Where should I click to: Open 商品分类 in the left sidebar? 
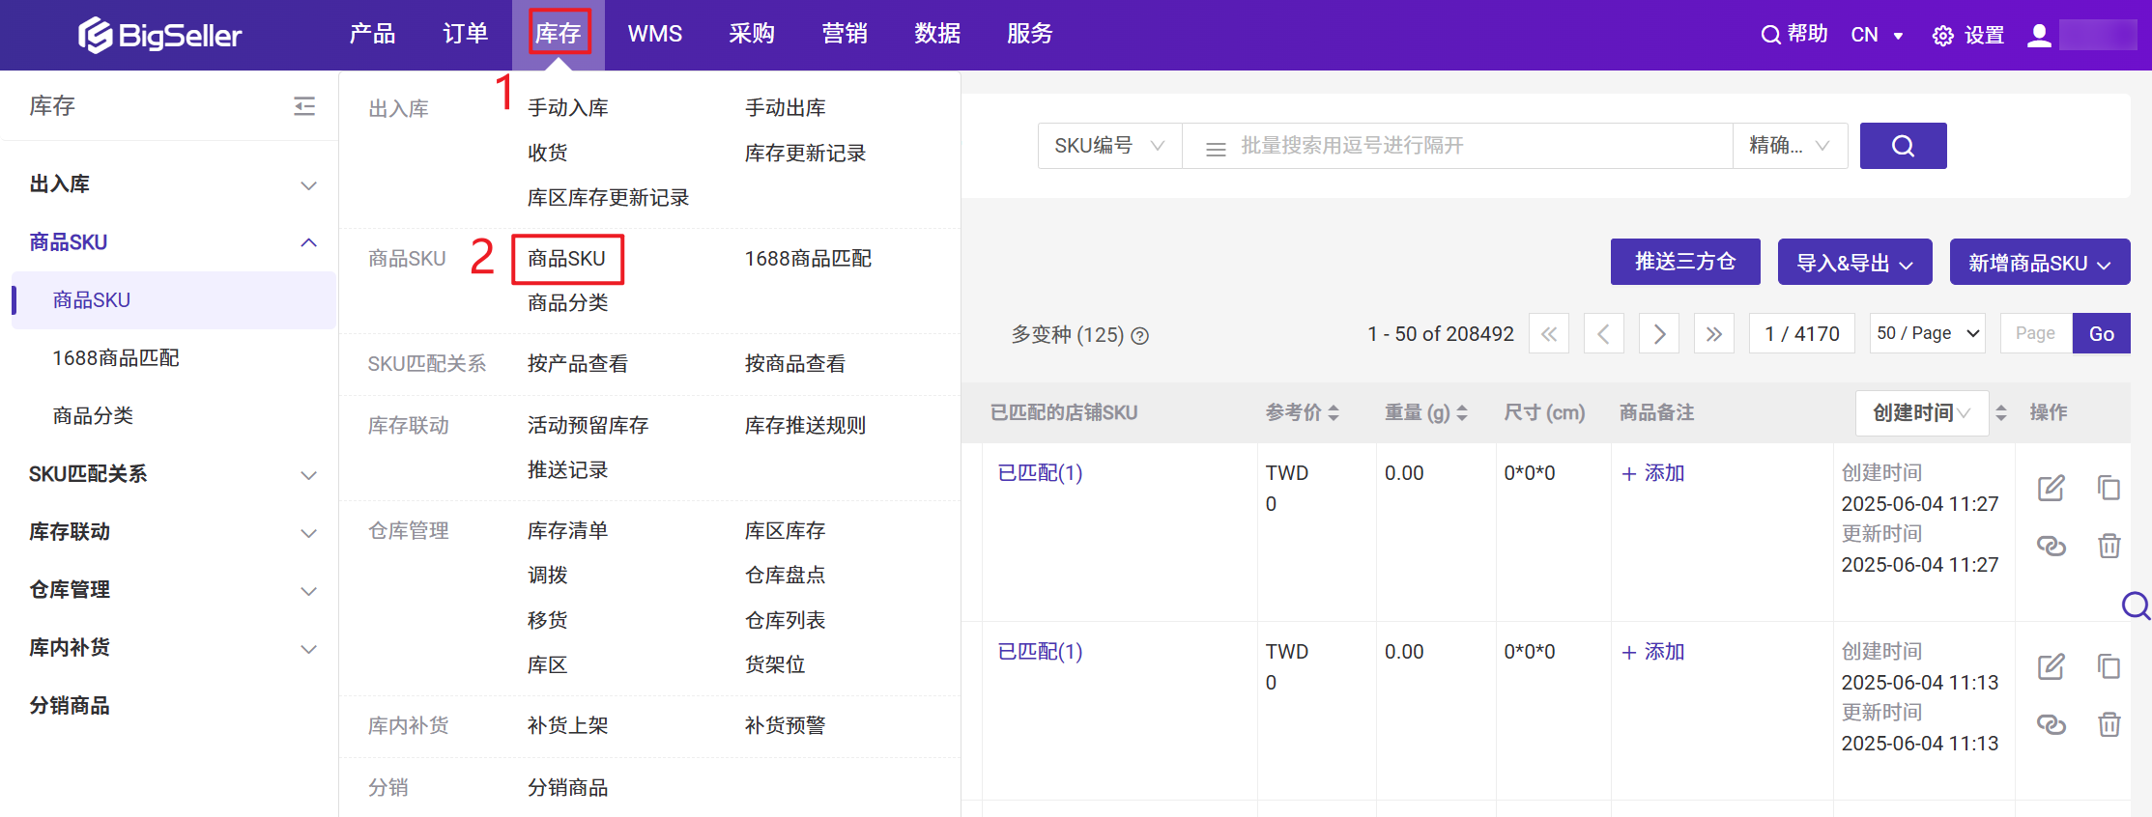[x=93, y=416]
